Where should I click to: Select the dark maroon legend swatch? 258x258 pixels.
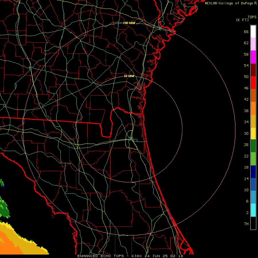click(x=253, y=70)
